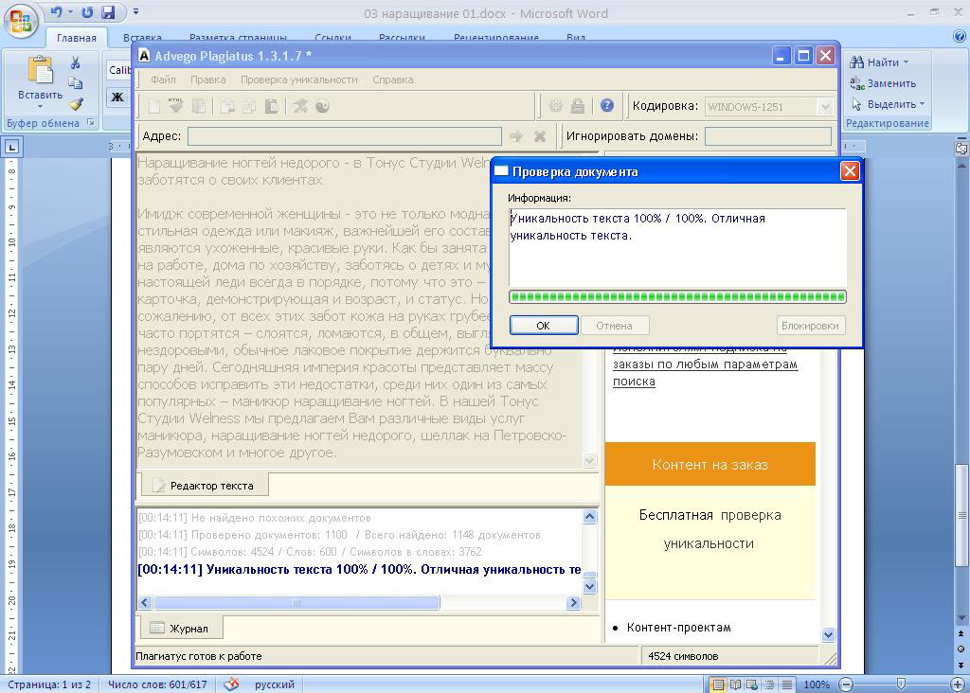
Task: Click the padlock toolbar icon
Action: [578, 106]
